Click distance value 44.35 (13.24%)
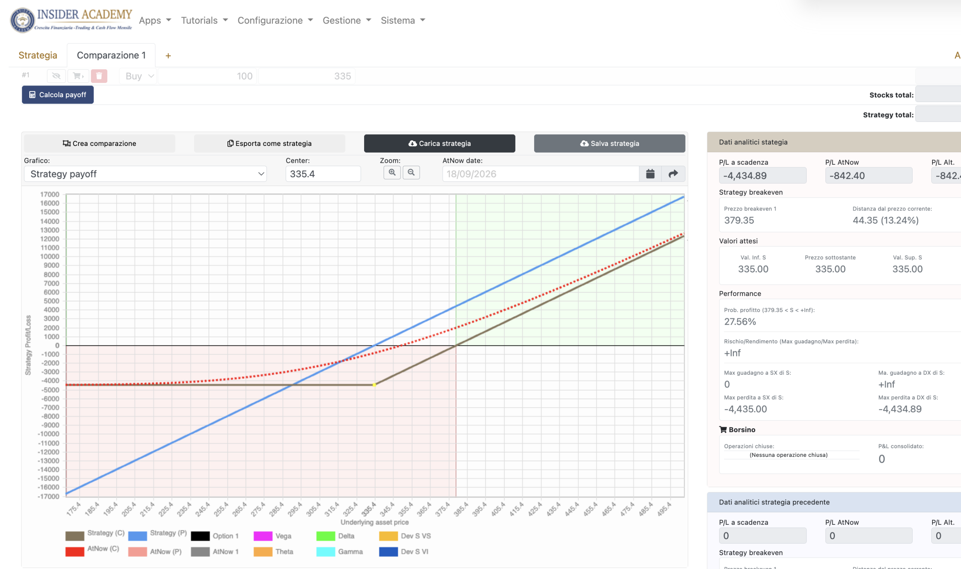Screen dimensions: 961x569 click(886, 220)
